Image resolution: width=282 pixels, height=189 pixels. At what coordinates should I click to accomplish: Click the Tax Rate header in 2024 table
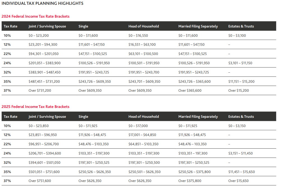[10, 26]
